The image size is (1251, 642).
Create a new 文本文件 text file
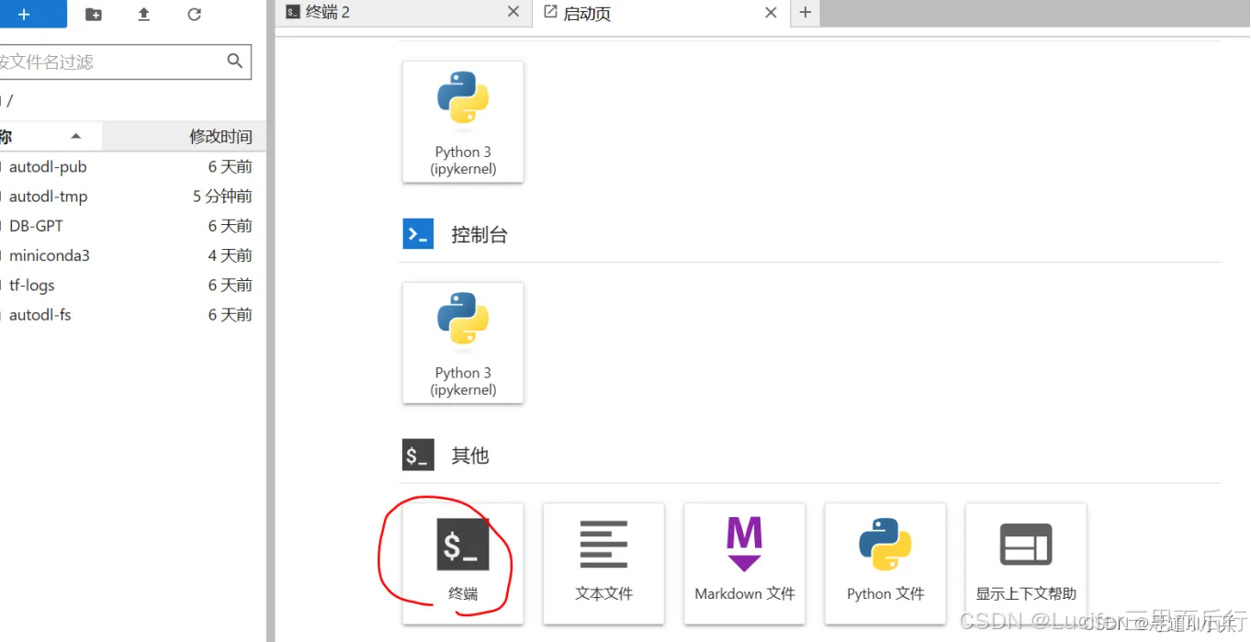coord(603,563)
